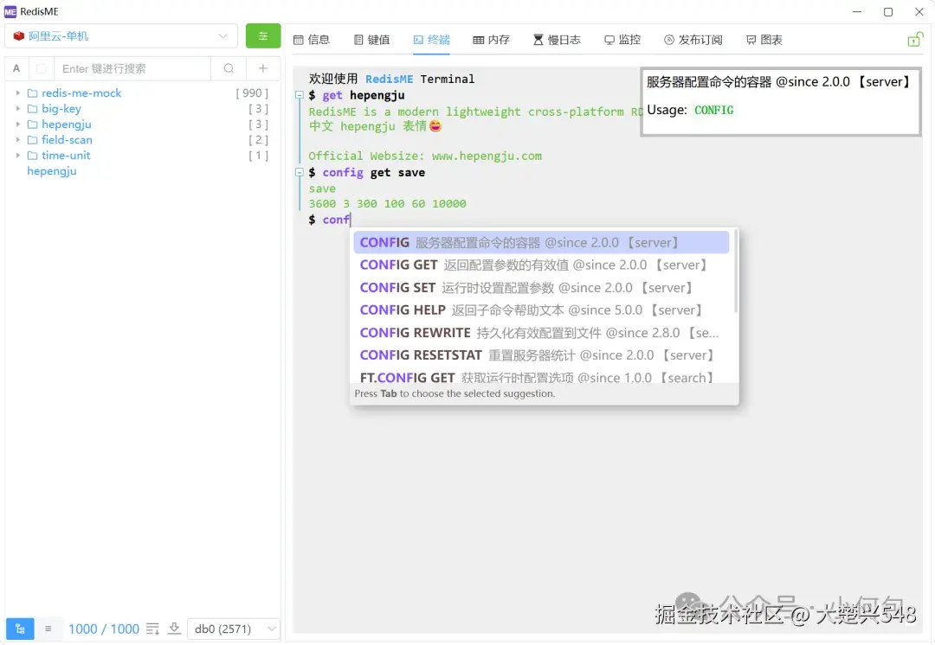Open the 阿里云-单机 connection dropdown
The width and height of the screenshot is (935, 645).
coord(121,35)
